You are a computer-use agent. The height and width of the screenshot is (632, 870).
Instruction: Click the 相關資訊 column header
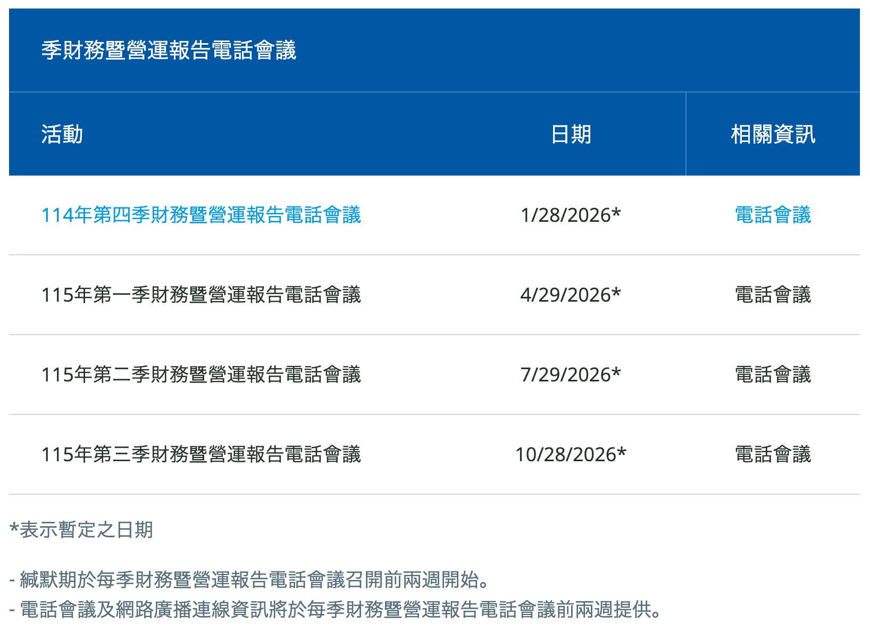point(772,134)
